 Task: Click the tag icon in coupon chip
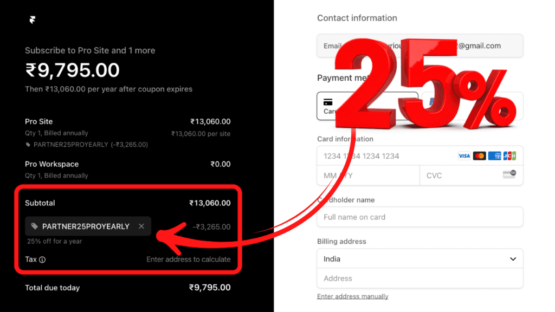[x=35, y=226]
